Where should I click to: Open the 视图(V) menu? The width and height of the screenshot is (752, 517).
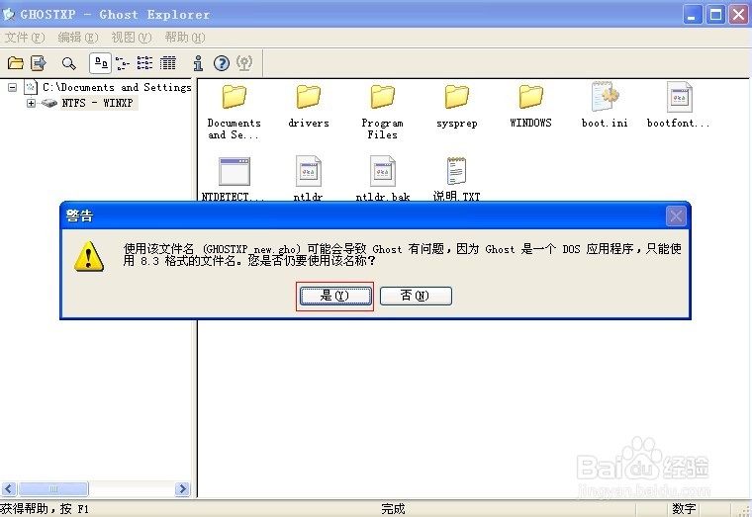pyautogui.click(x=132, y=38)
